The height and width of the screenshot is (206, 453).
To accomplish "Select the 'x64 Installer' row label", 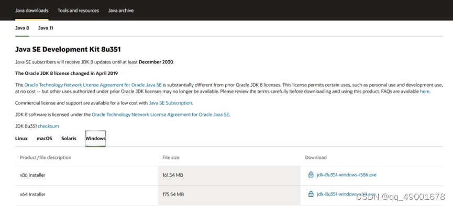I will click(x=32, y=194).
